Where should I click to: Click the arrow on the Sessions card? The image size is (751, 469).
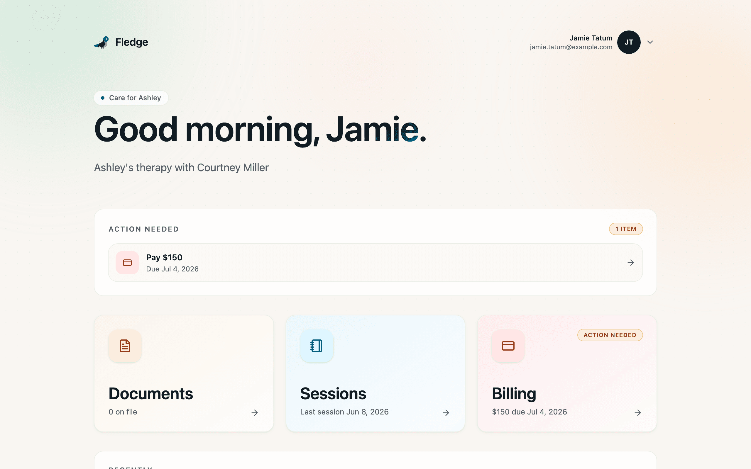pyautogui.click(x=446, y=412)
